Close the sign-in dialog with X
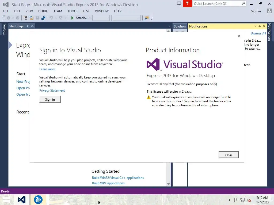 coord(239,36)
